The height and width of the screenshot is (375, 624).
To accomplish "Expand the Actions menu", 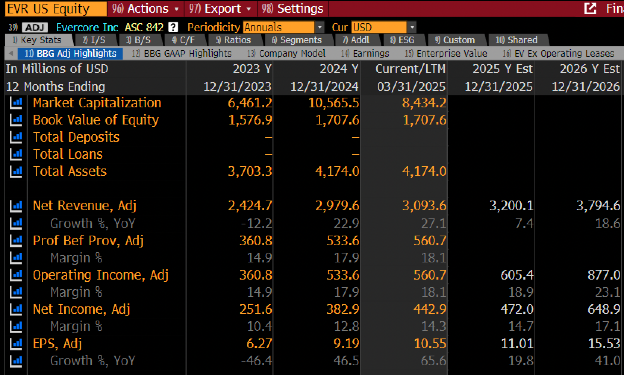I will click(x=146, y=9).
